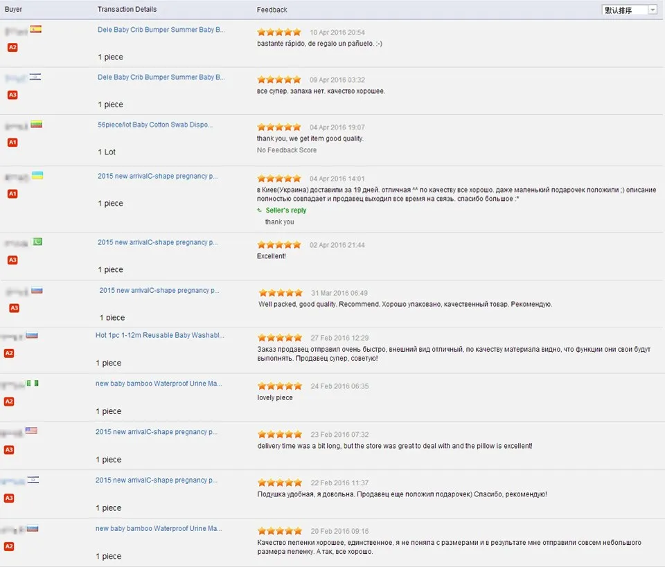Click the five-star rating dated 10 Apr 2016
The width and height of the screenshot is (665, 567).
click(x=279, y=32)
